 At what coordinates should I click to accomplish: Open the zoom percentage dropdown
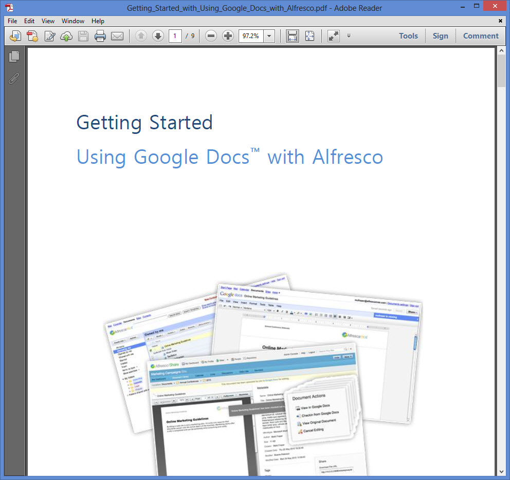[x=268, y=36]
